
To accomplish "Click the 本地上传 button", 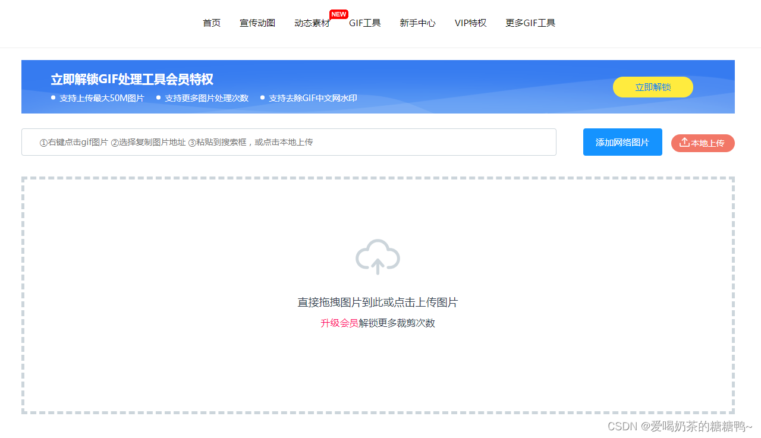I will pos(703,143).
